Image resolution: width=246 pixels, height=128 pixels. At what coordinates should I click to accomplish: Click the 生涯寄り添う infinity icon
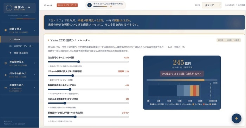[x=6, y=88]
